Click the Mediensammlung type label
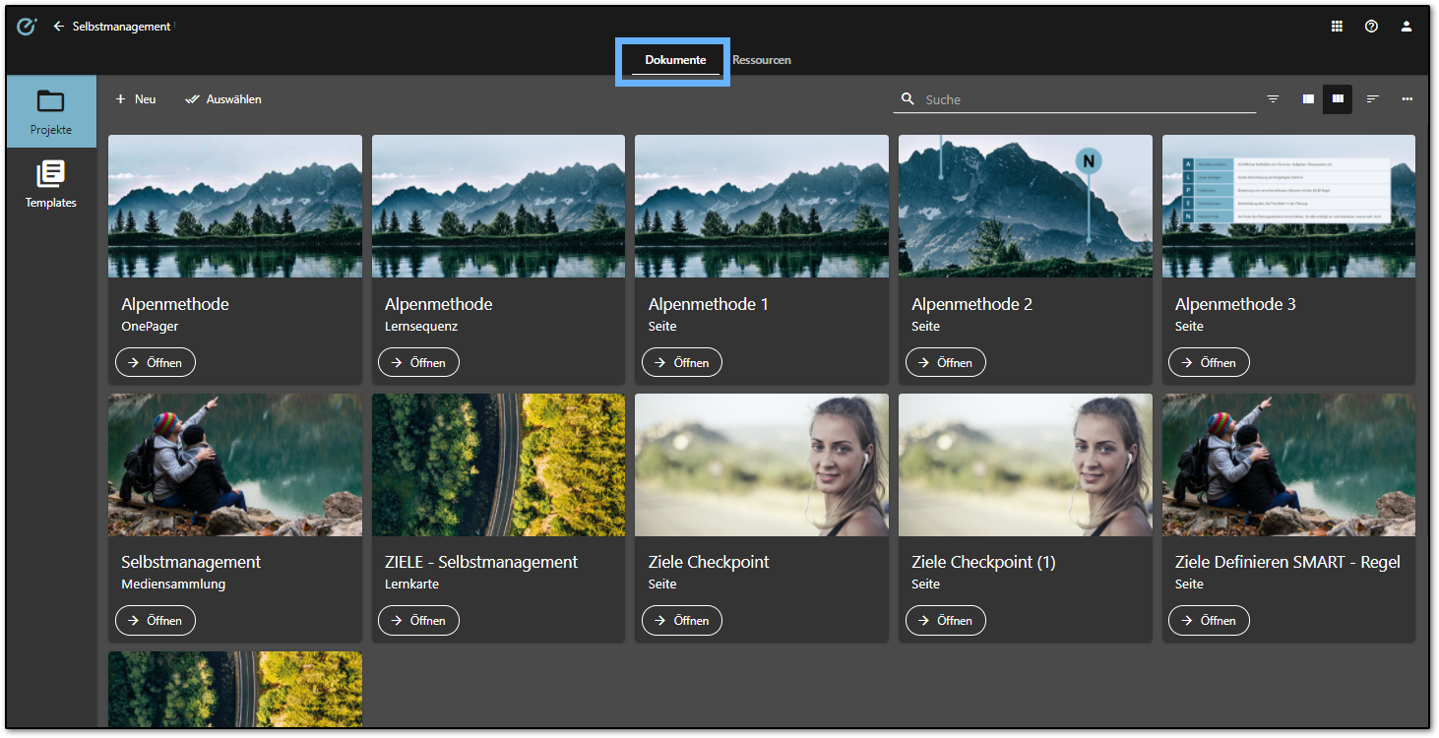This screenshot has width=1439, height=738. pyautogui.click(x=173, y=584)
